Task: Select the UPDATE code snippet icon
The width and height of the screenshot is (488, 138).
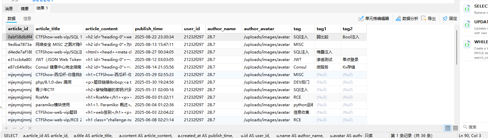Action: [467, 25]
